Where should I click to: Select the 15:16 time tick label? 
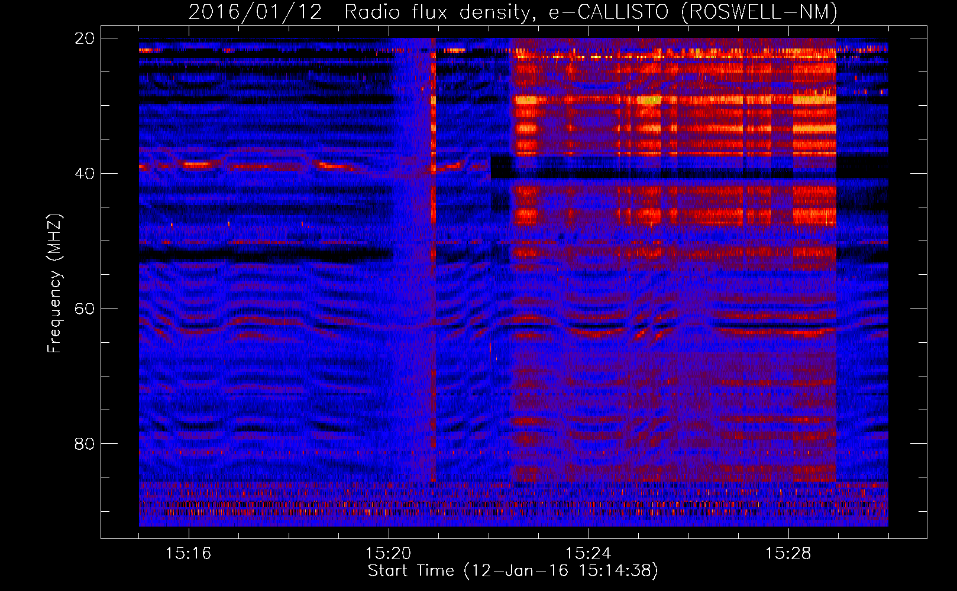coord(188,554)
